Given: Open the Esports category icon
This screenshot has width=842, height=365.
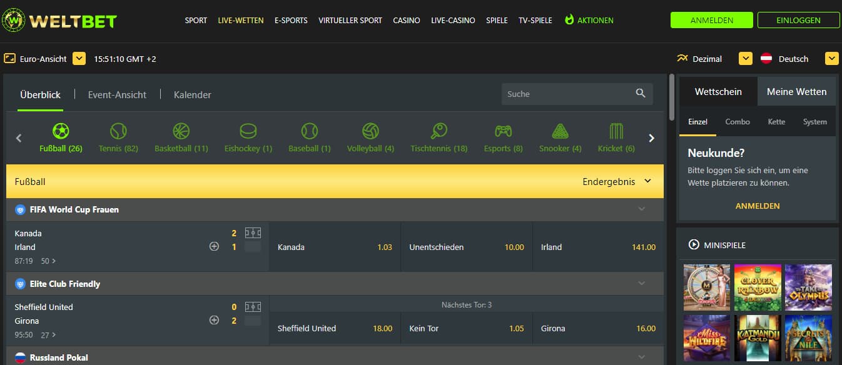Looking at the screenshot, I should pyautogui.click(x=503, y=132).
